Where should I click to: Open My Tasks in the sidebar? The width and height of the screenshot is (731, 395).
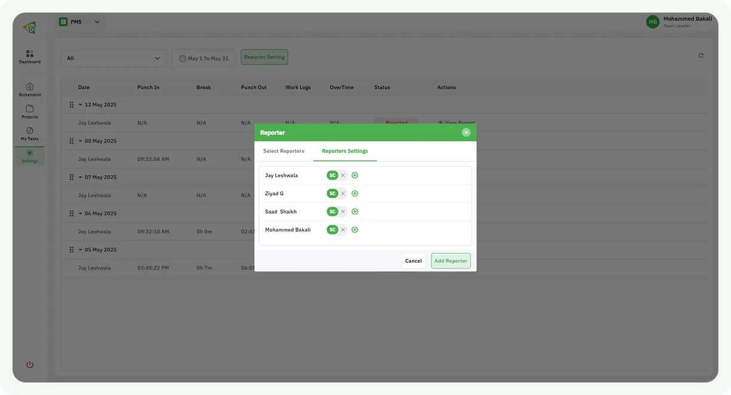coord(29,134)
